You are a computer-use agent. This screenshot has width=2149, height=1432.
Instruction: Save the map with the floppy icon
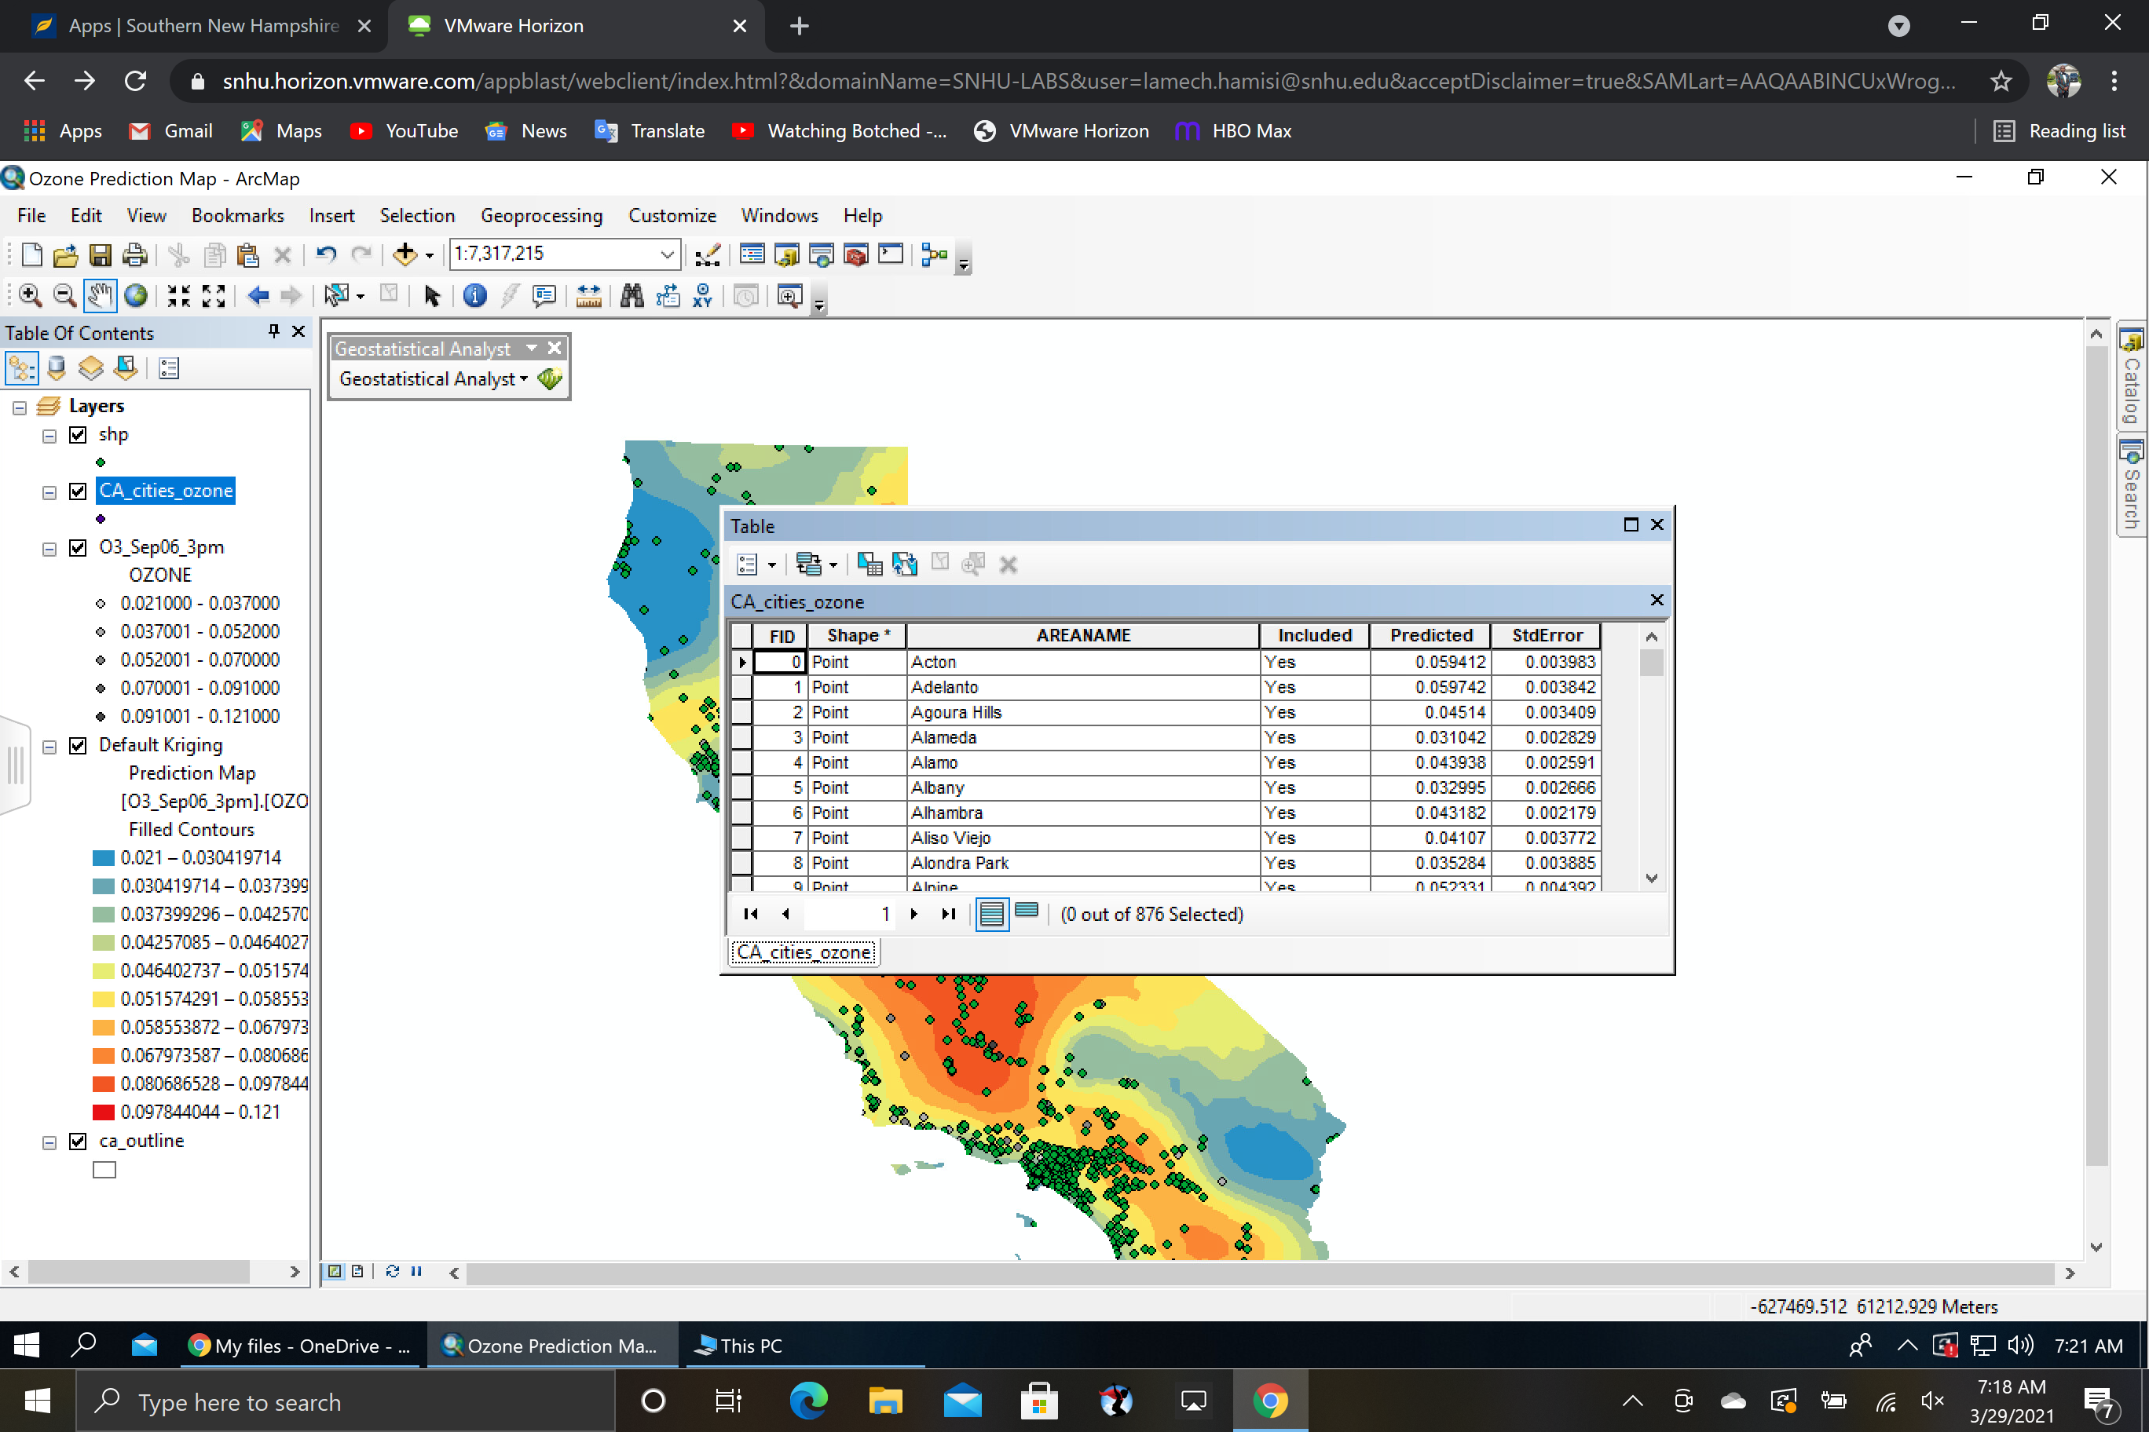tap(100, 255)
